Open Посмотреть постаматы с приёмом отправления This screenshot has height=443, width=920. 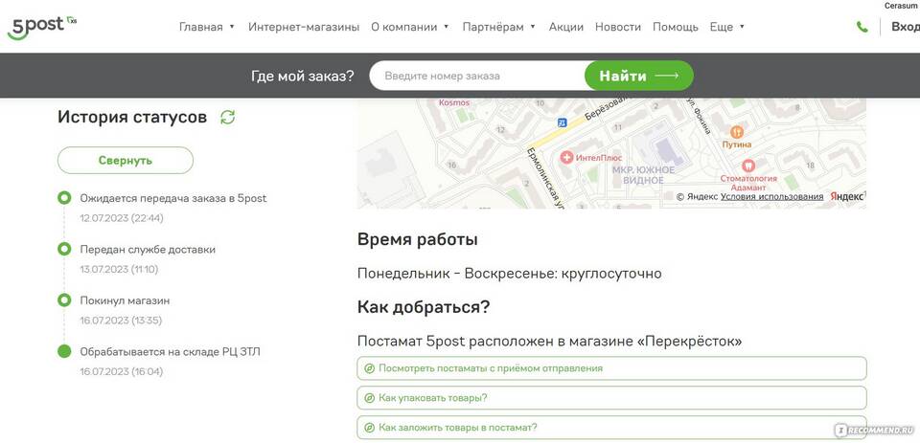[611, 368]
